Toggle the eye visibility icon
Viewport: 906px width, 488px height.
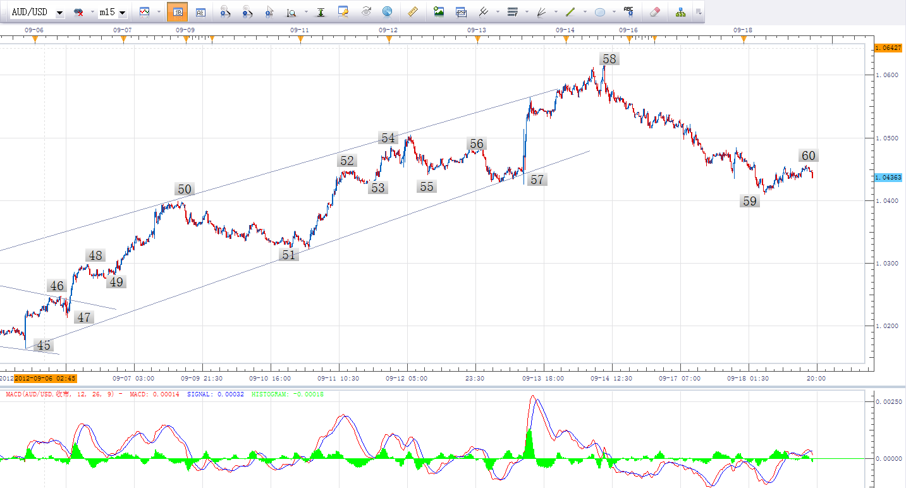click(x=366, y=12)
